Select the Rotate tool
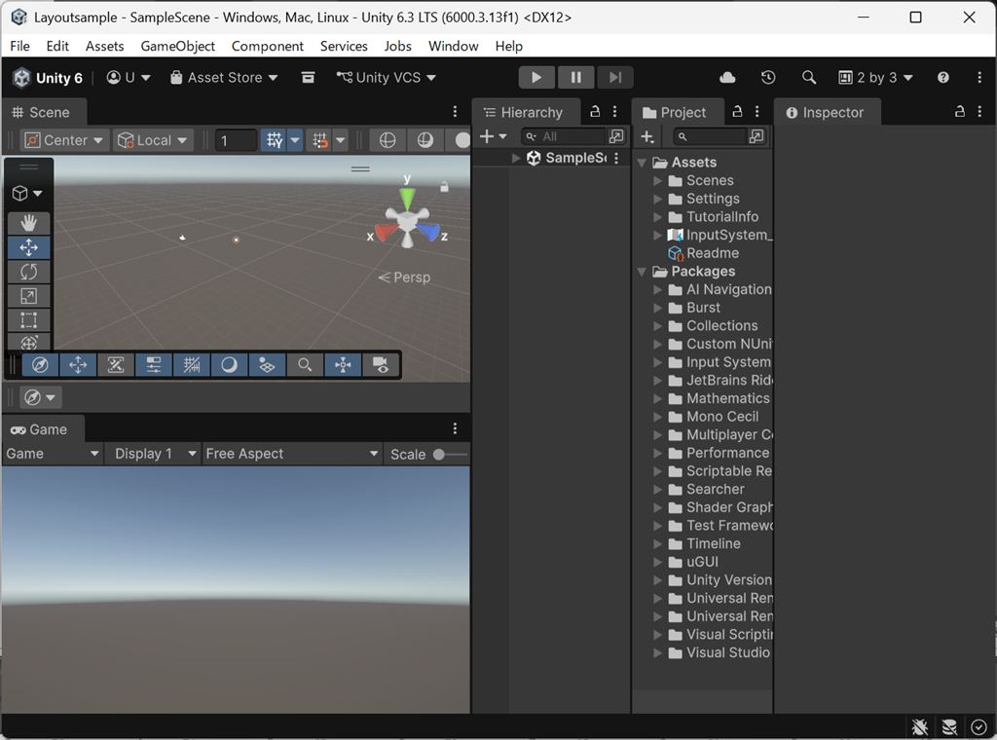The image size is (997, 740). 29,272
